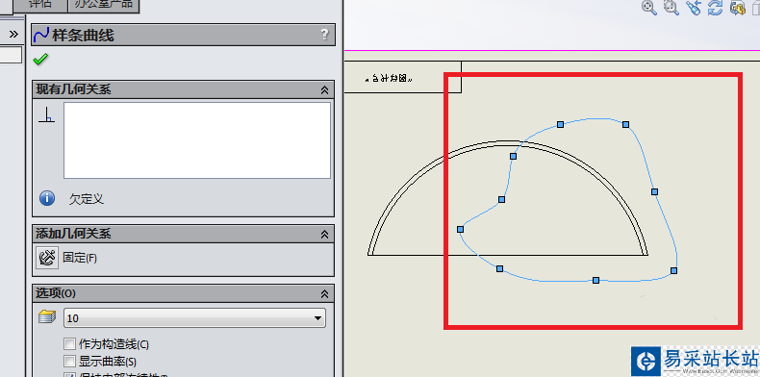Click the layer stack icon in options
The image size is (760, 377).
point(47,317)
